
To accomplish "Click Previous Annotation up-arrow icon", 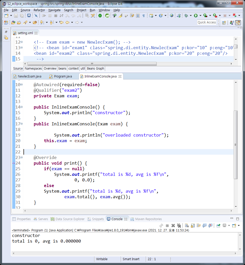I will coord(52,22).
